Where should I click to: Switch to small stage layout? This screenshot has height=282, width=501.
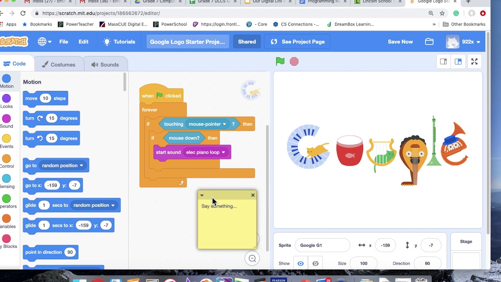(443, 61)
